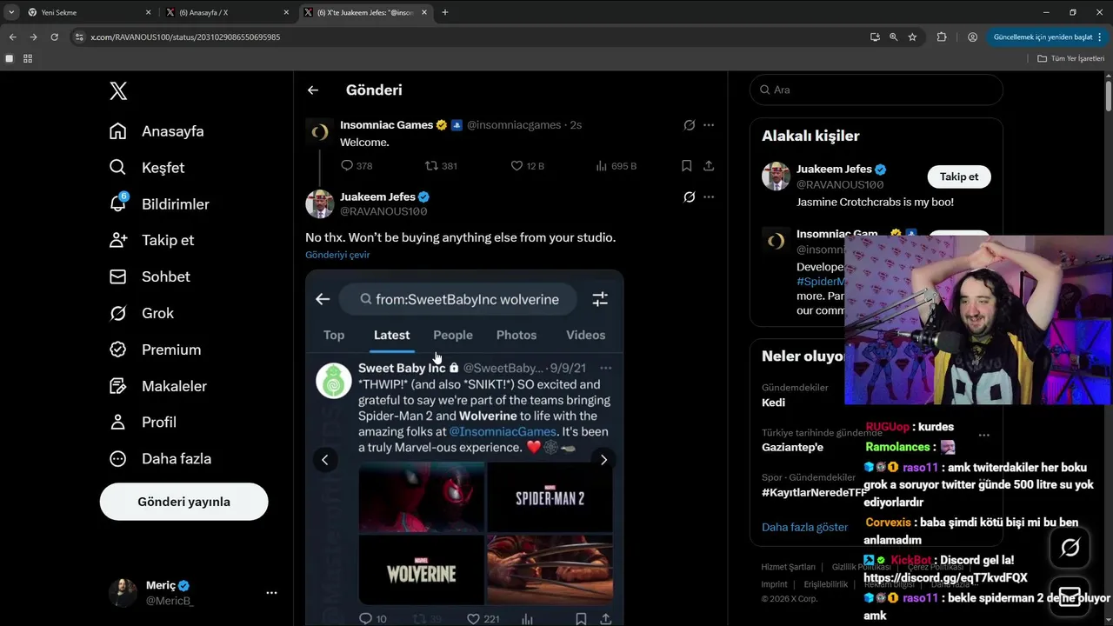The width and height of the screenshot is (1113, 626).
Task: Follow Juakeem Jefes with Takip et button
Action: (959, 176)
